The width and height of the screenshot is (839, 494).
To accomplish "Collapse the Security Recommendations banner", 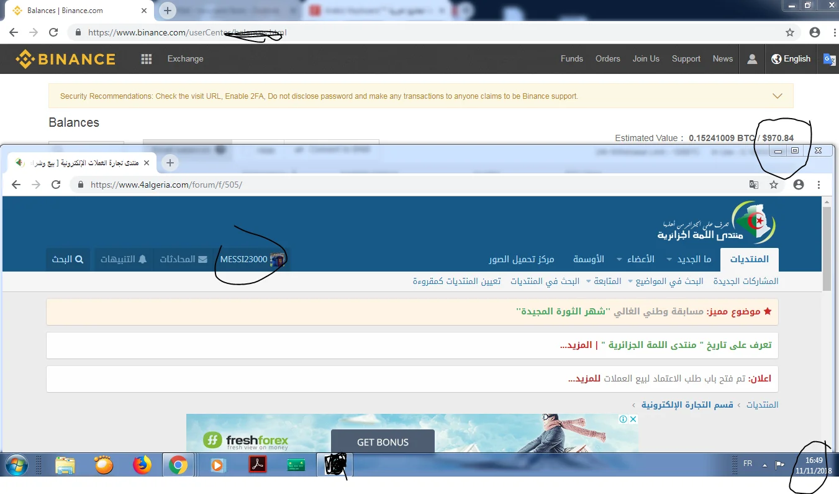I will [x=777, y=96].
